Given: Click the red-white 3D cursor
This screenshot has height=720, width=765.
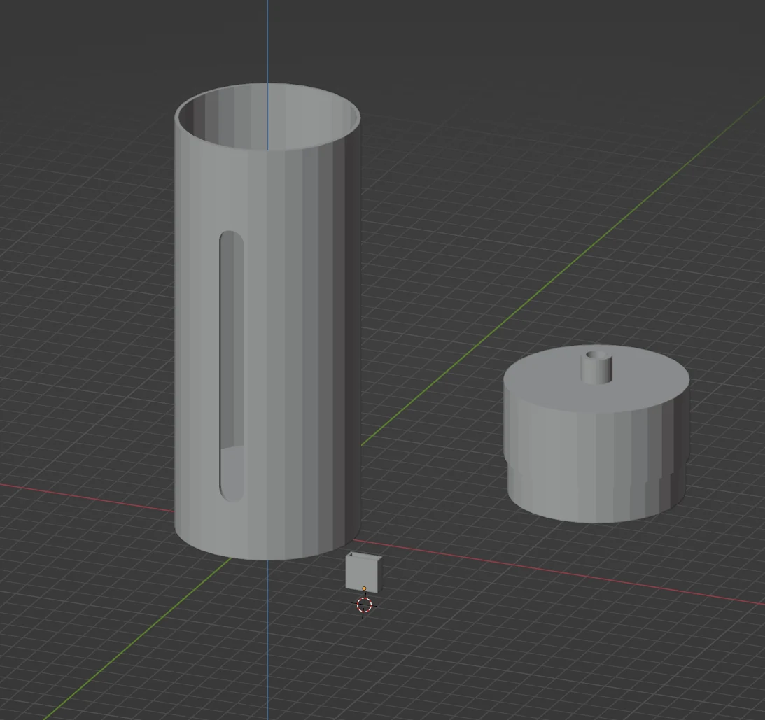Looking at the screenshot, I should click(364, 605).
